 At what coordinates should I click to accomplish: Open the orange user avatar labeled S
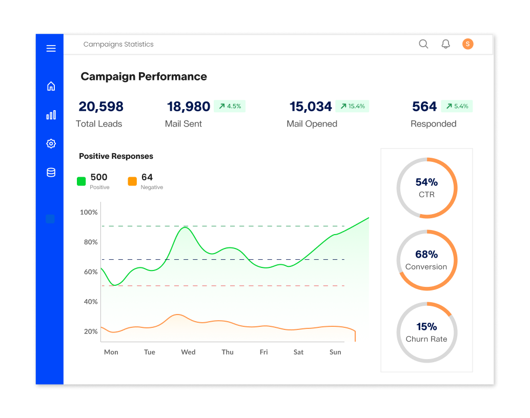tap(468, 44)
